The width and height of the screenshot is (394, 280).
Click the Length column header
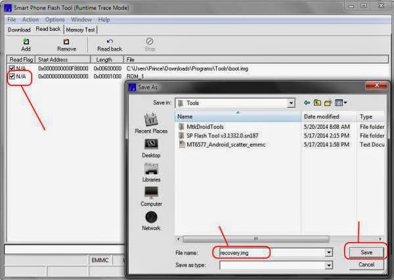coord(107,60)
